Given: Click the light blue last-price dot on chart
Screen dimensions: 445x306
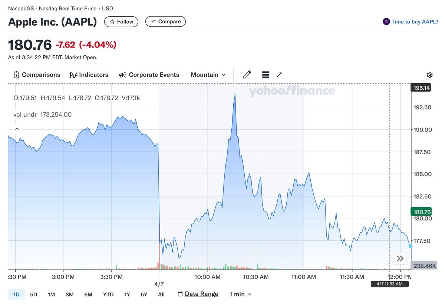Looking at the screenshot, I should [x=411, y=246].
